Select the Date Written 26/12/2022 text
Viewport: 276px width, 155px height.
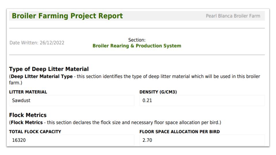[37, 43]
